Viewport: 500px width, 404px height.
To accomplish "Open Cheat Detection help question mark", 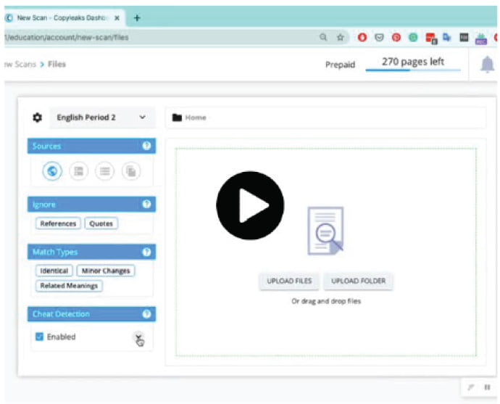I will click(146, 313).
